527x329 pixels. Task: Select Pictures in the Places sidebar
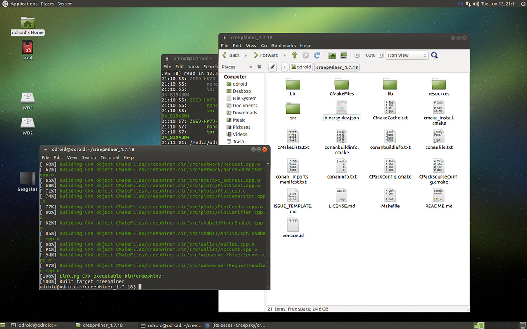click(238, 127)
